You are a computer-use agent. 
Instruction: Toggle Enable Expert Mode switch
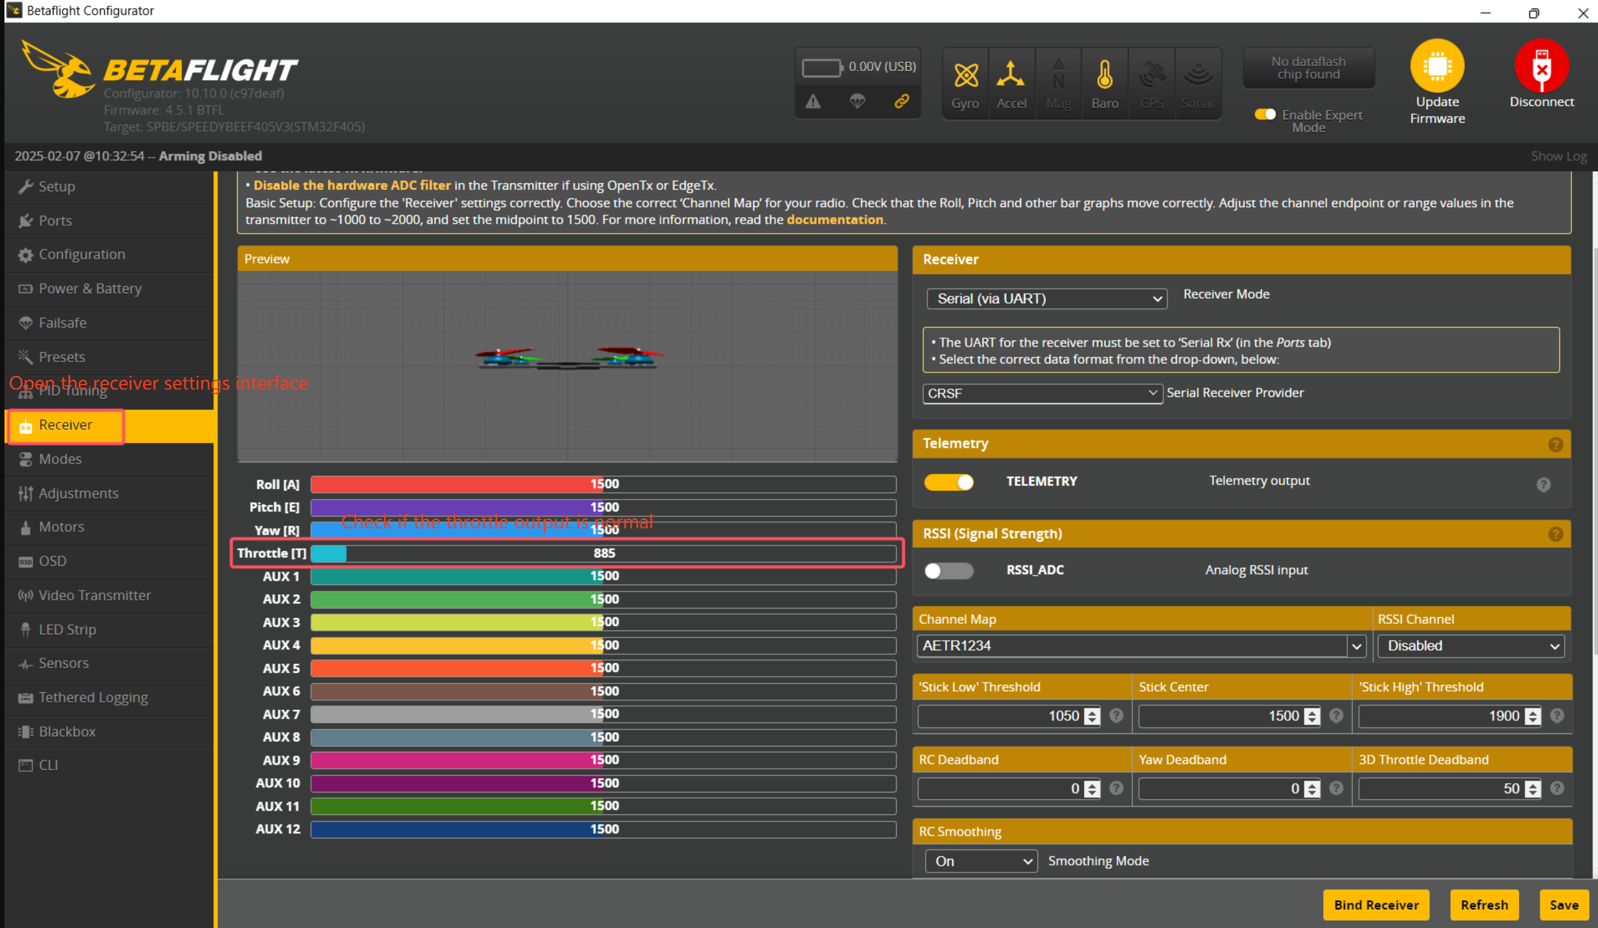click(x=1265, y=114)
